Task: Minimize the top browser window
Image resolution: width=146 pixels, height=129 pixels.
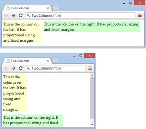Action: tap(124, 3)
